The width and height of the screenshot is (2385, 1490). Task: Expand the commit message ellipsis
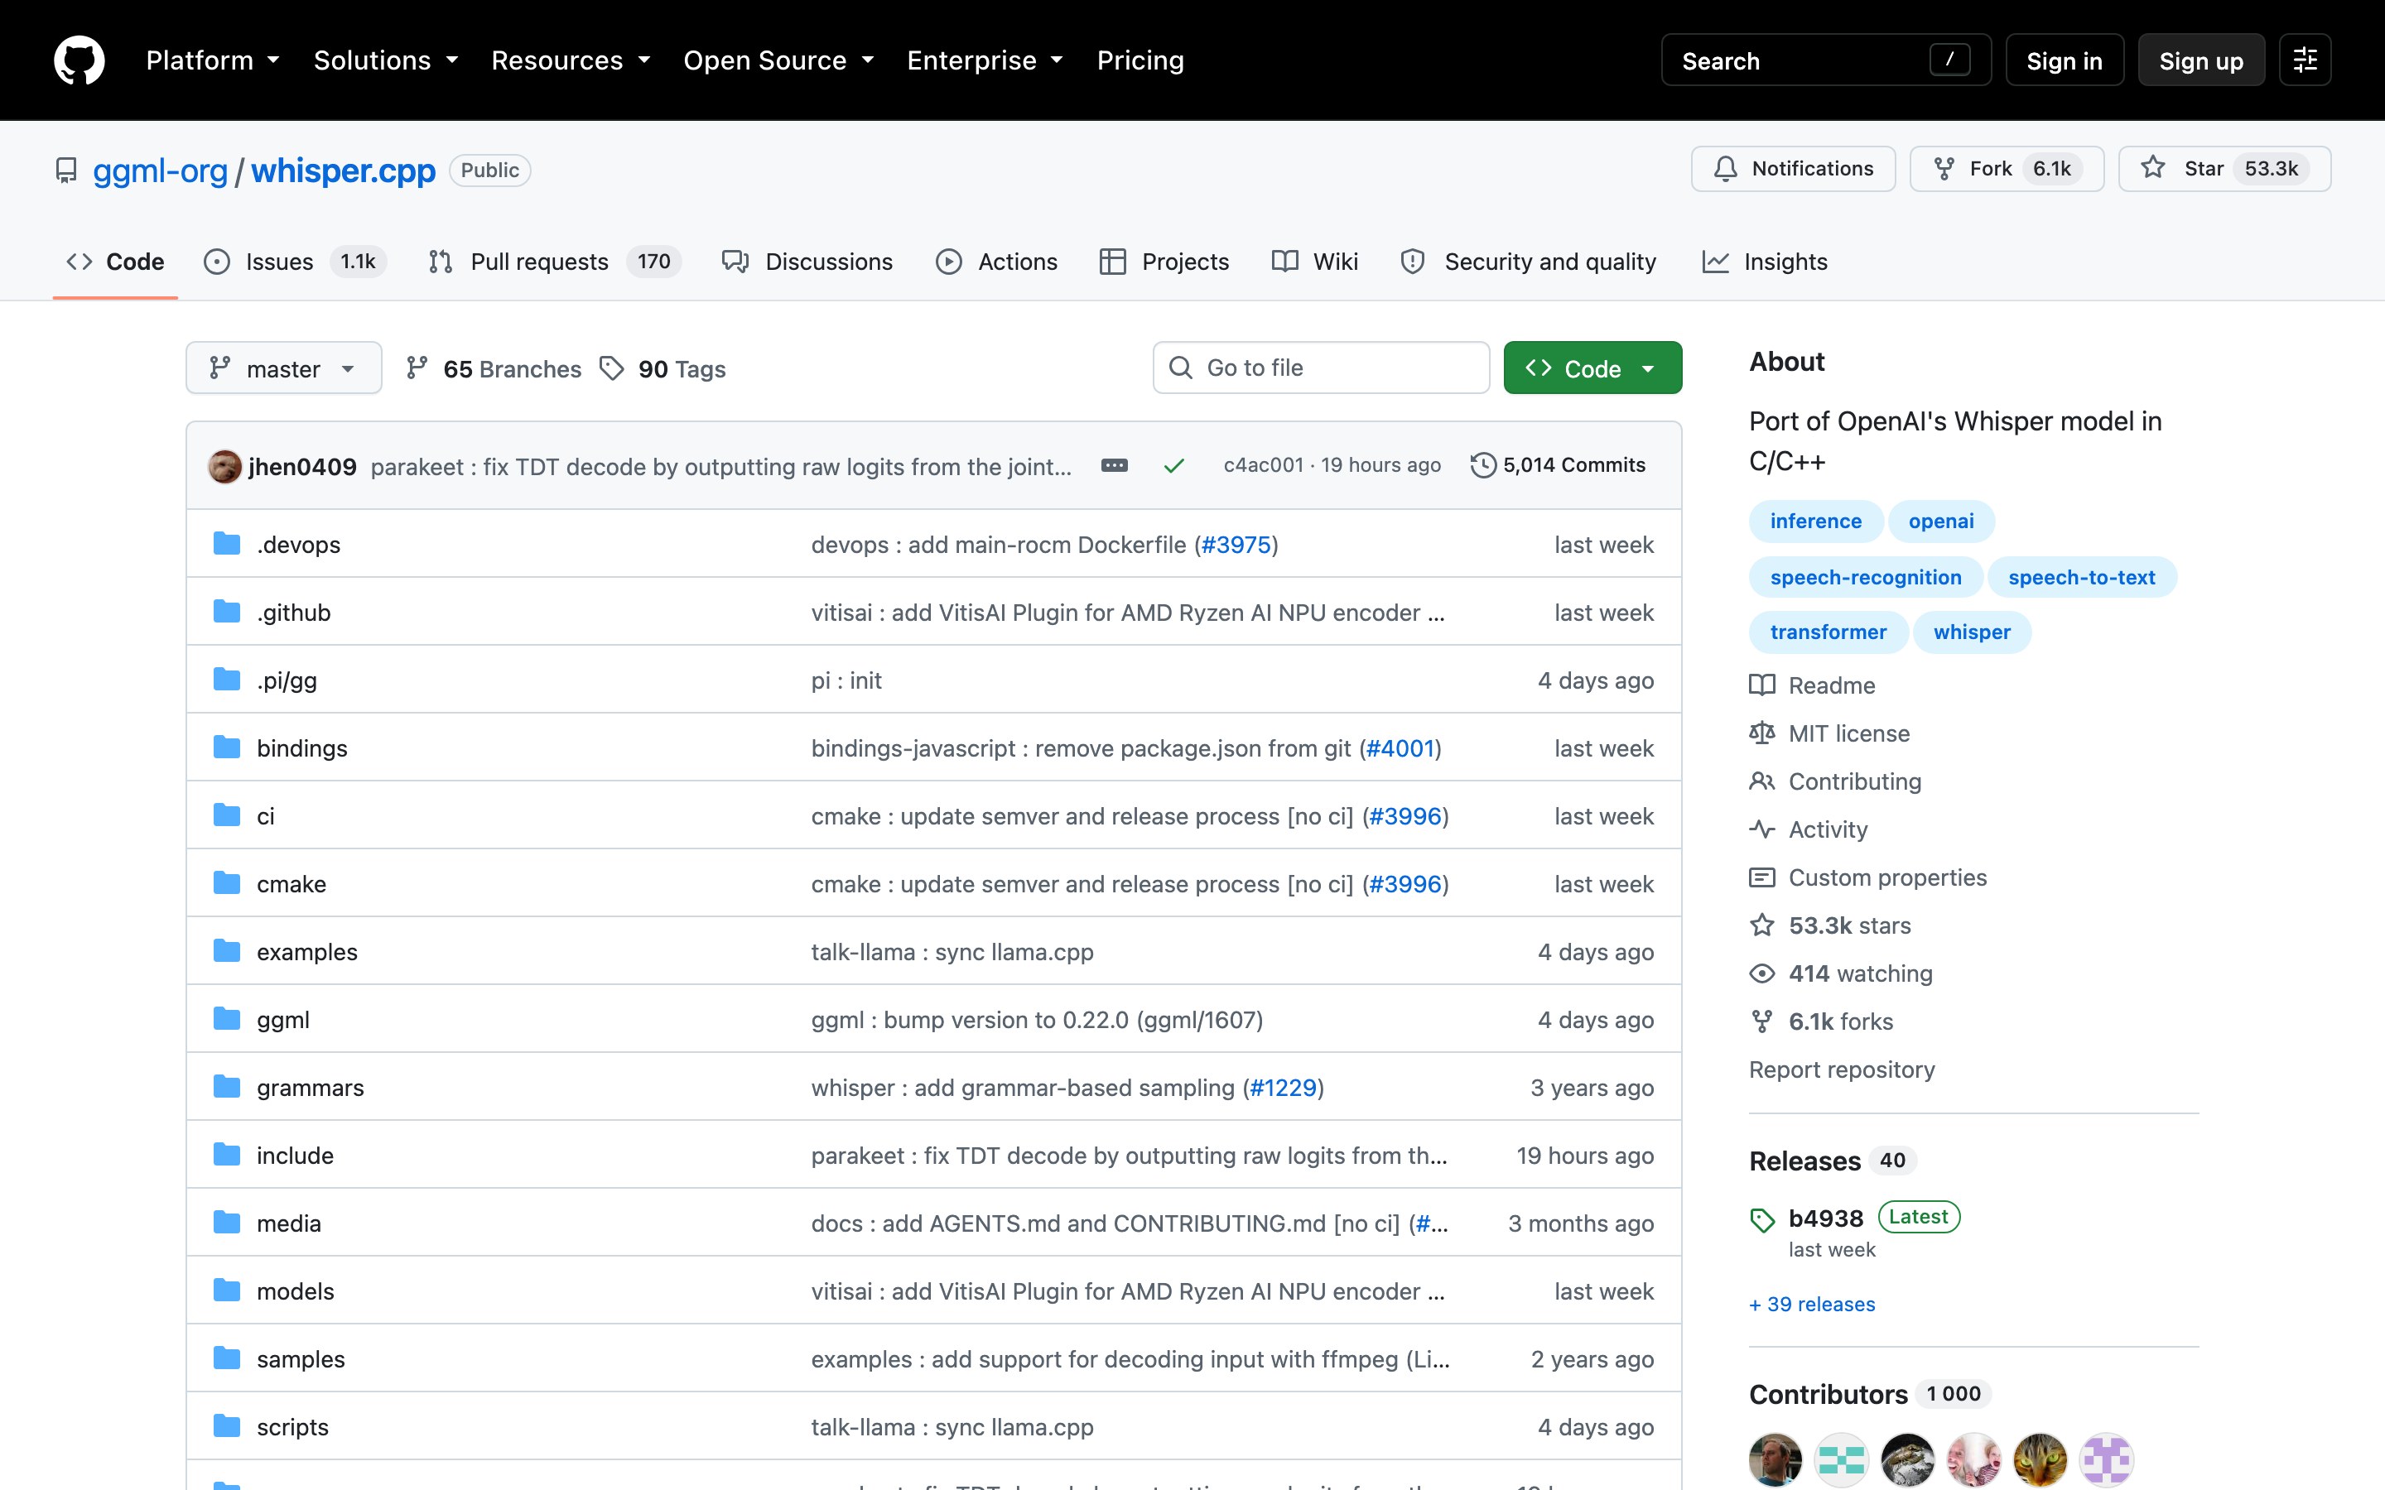[x=1114, y=465]
